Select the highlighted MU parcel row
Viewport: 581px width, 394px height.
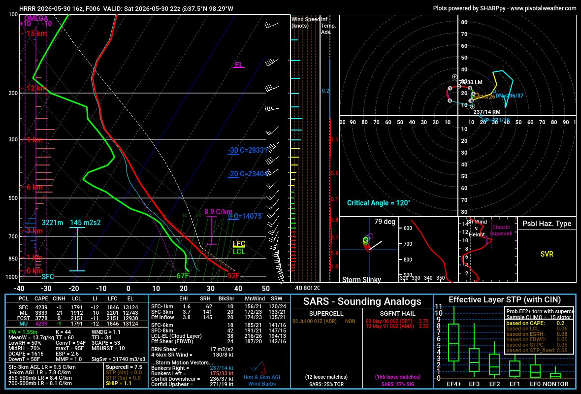[77, 324]
